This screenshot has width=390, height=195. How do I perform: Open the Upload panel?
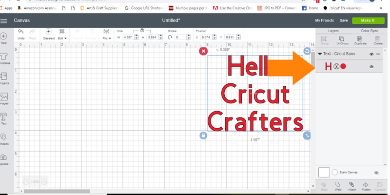point(4,159)
